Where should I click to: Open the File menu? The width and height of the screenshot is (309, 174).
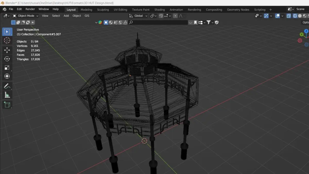11,9
